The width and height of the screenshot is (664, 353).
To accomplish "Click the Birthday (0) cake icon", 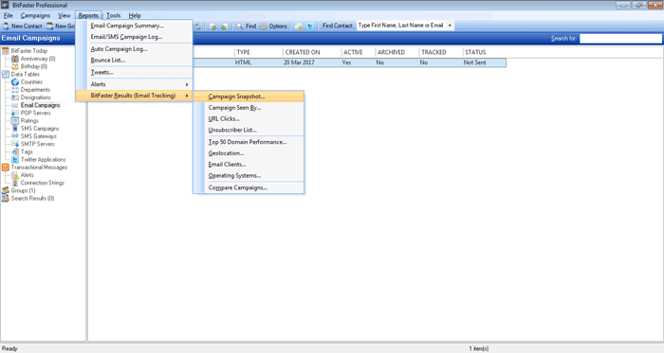I will (x=15, y=66).
